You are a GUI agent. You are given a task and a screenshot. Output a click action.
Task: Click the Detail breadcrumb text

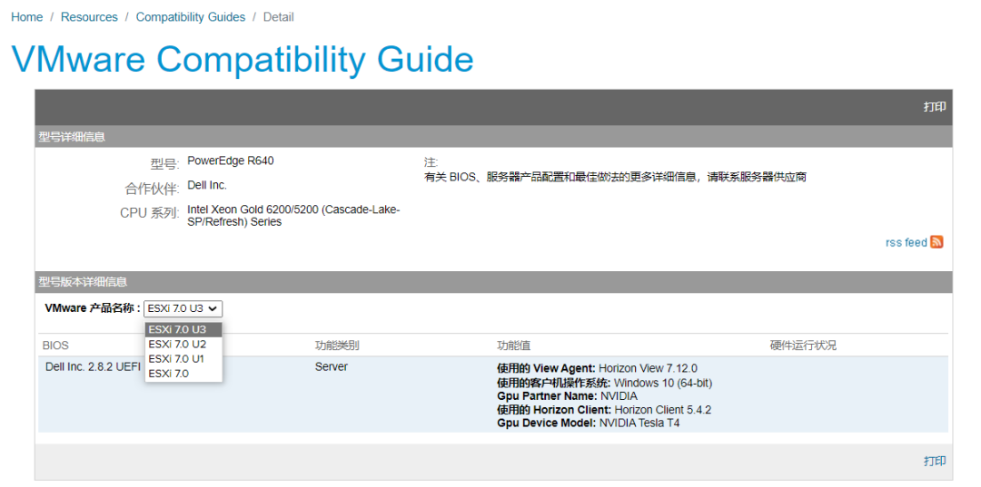tap(279, 17)
